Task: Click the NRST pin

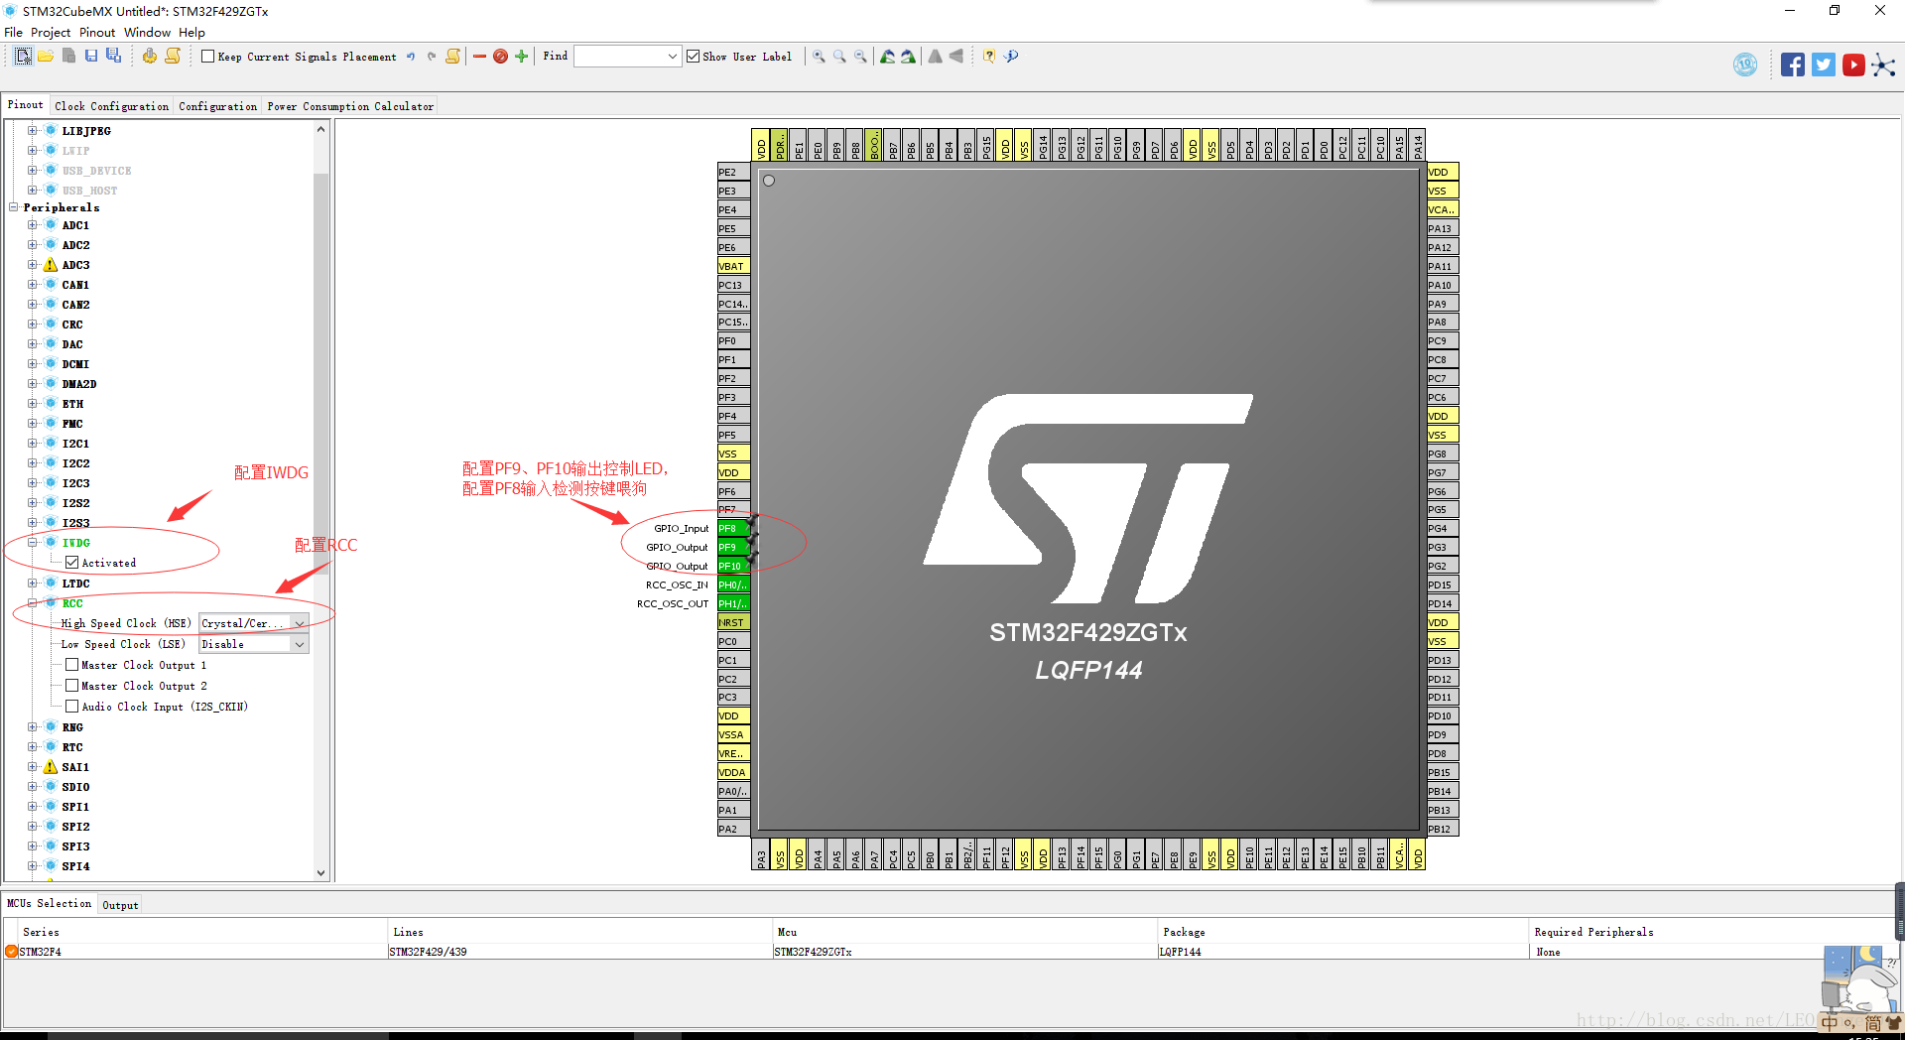Action: [x=733, y=623]
